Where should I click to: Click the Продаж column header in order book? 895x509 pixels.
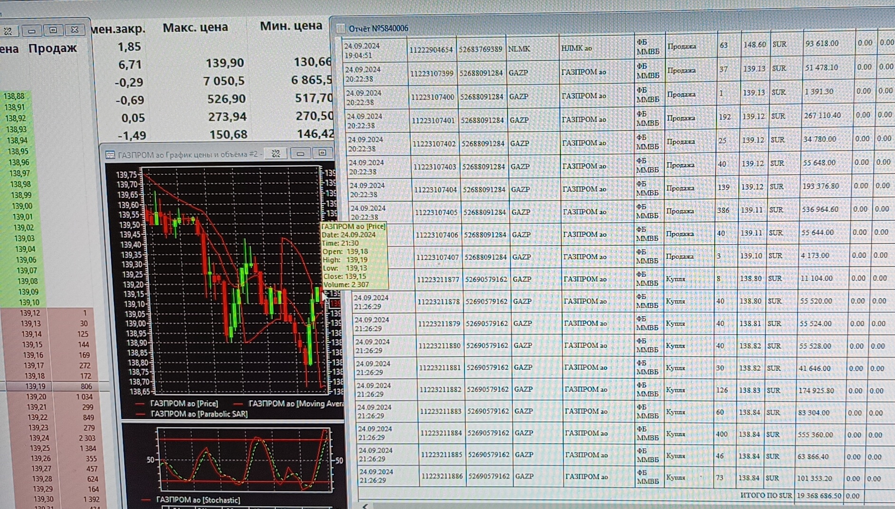tap(52, 48)
